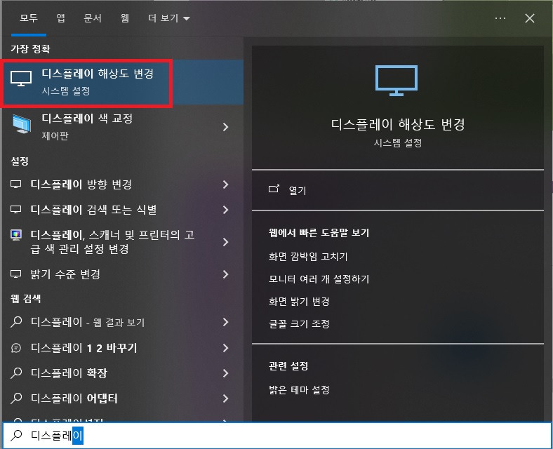Click monitor icon beside 디스플레이 해상도 변경 result
Viewport: 553px width, 449px height.
[21, 79]
